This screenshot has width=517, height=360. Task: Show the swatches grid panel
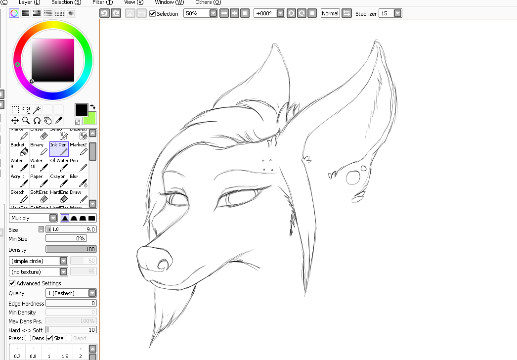60,13
